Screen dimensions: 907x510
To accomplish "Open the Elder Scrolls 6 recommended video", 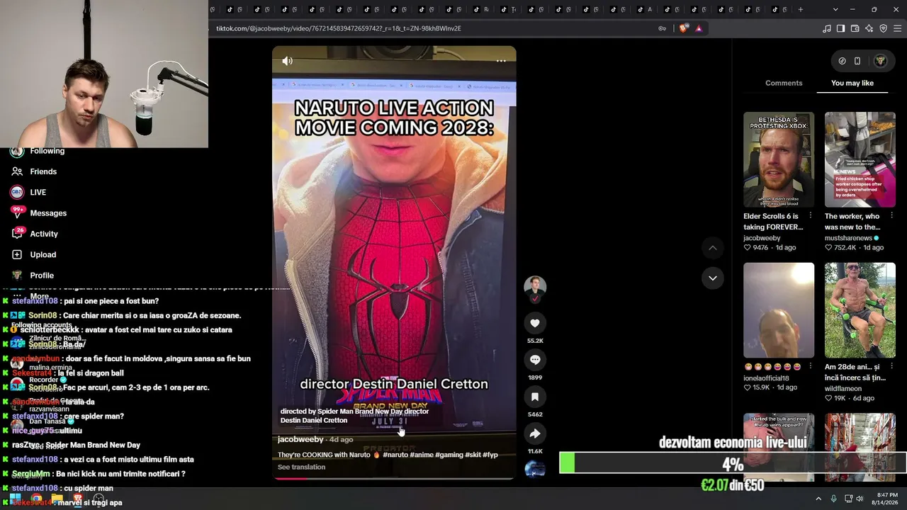I will pos(779,159).
